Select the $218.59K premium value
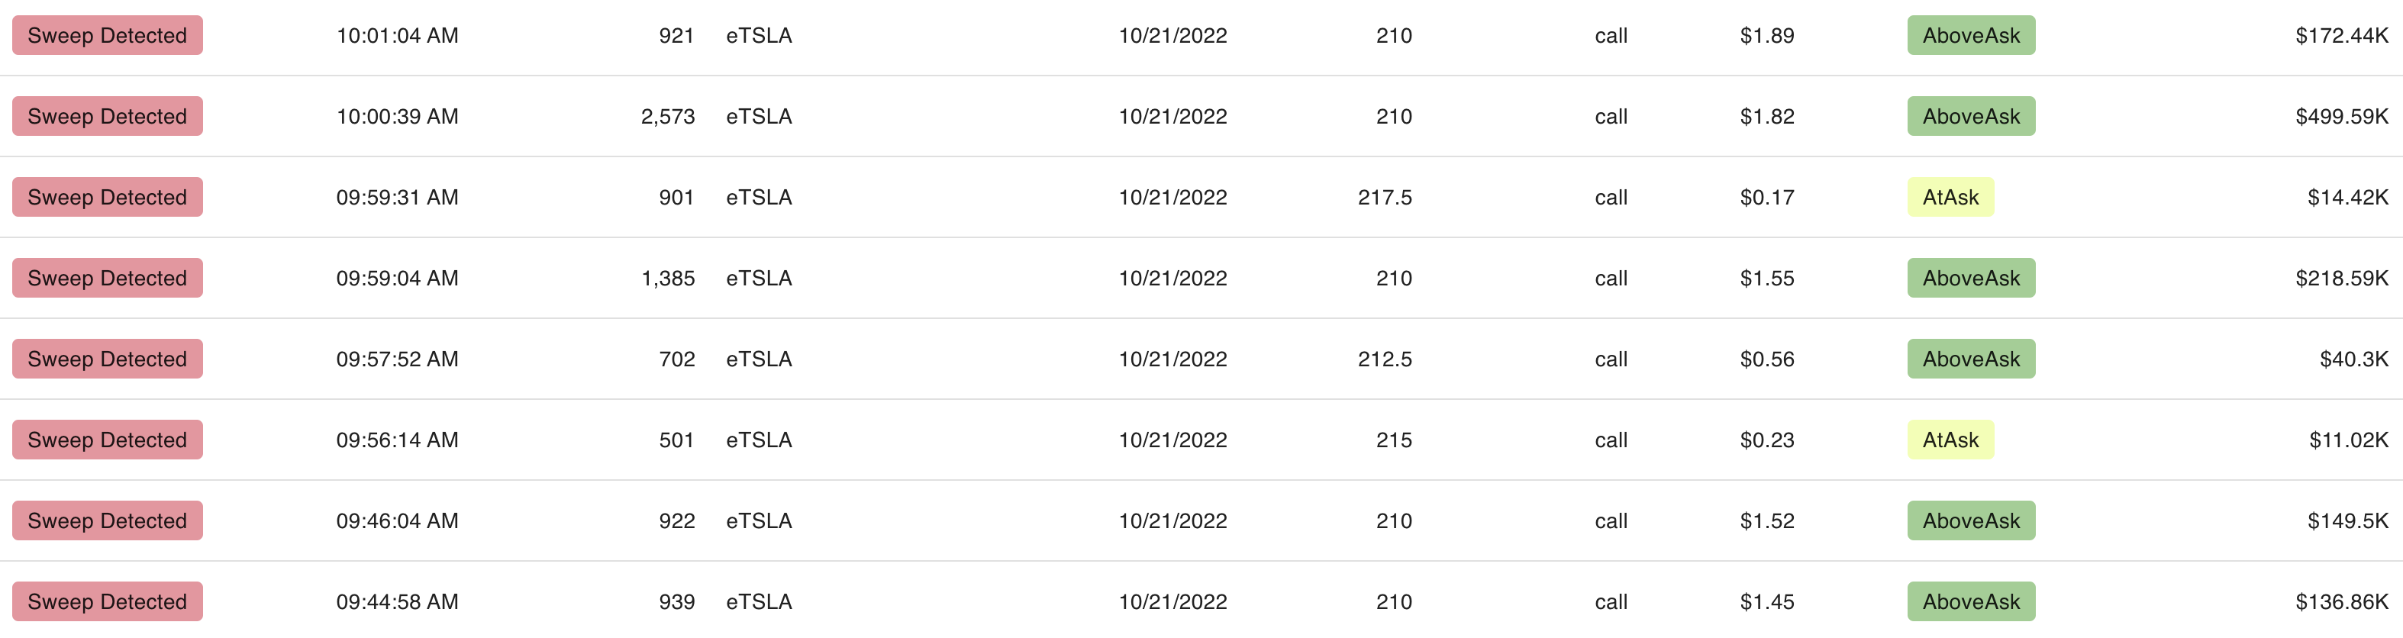The image size is (2403, 638). pyautogui.click(x=2340, y=278)
